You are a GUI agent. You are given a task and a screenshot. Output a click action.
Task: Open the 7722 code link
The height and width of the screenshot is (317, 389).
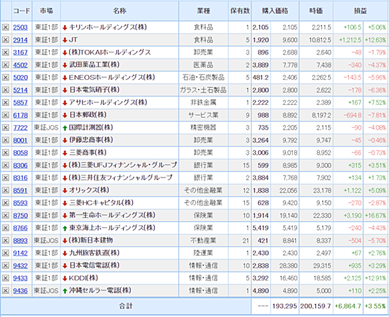click(21, 128)
